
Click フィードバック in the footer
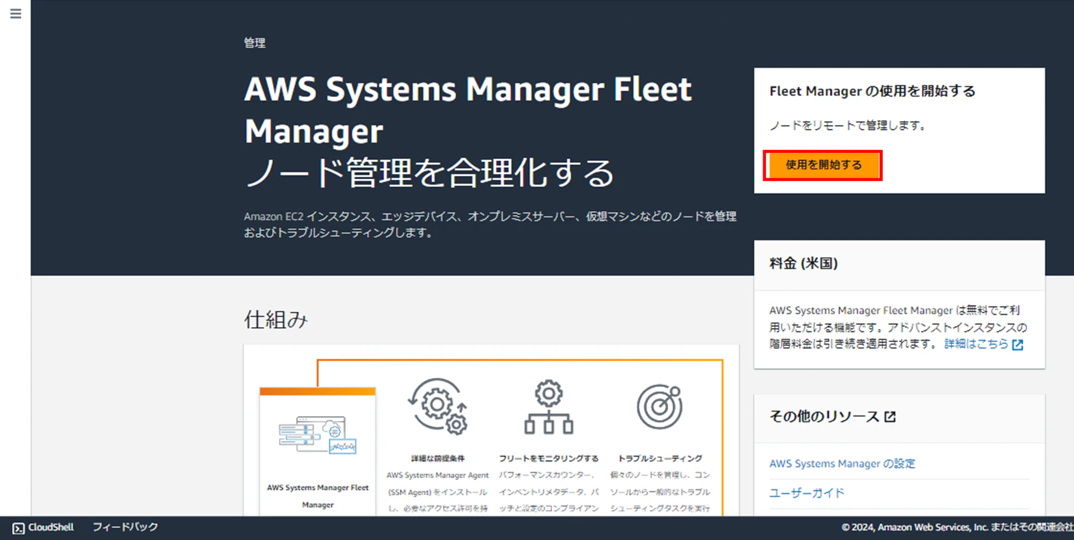pyautogui.click(x=125, y=527)
